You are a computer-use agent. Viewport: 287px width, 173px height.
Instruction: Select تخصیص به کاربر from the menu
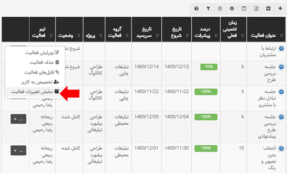click(35, 82)
